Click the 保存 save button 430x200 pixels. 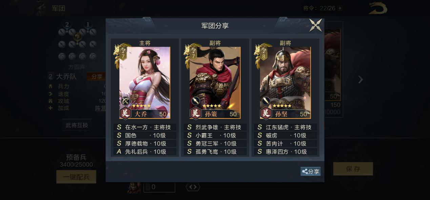pyautogui.click(x=353, y=169)
